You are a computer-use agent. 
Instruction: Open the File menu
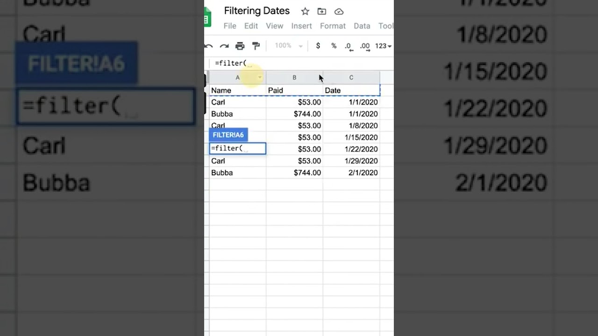coord(230,26)
